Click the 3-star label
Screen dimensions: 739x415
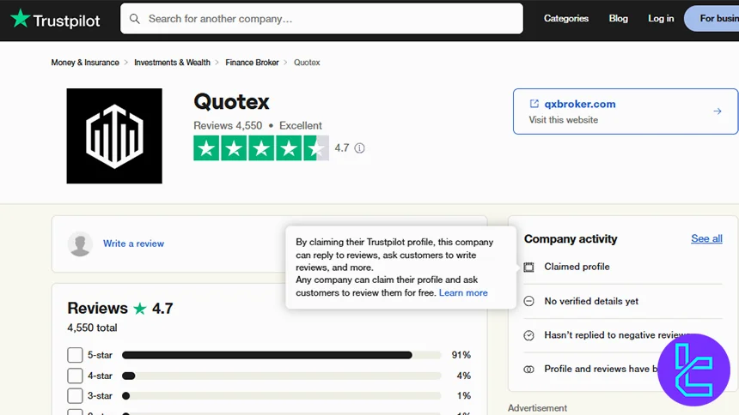(x=100, y=396)
